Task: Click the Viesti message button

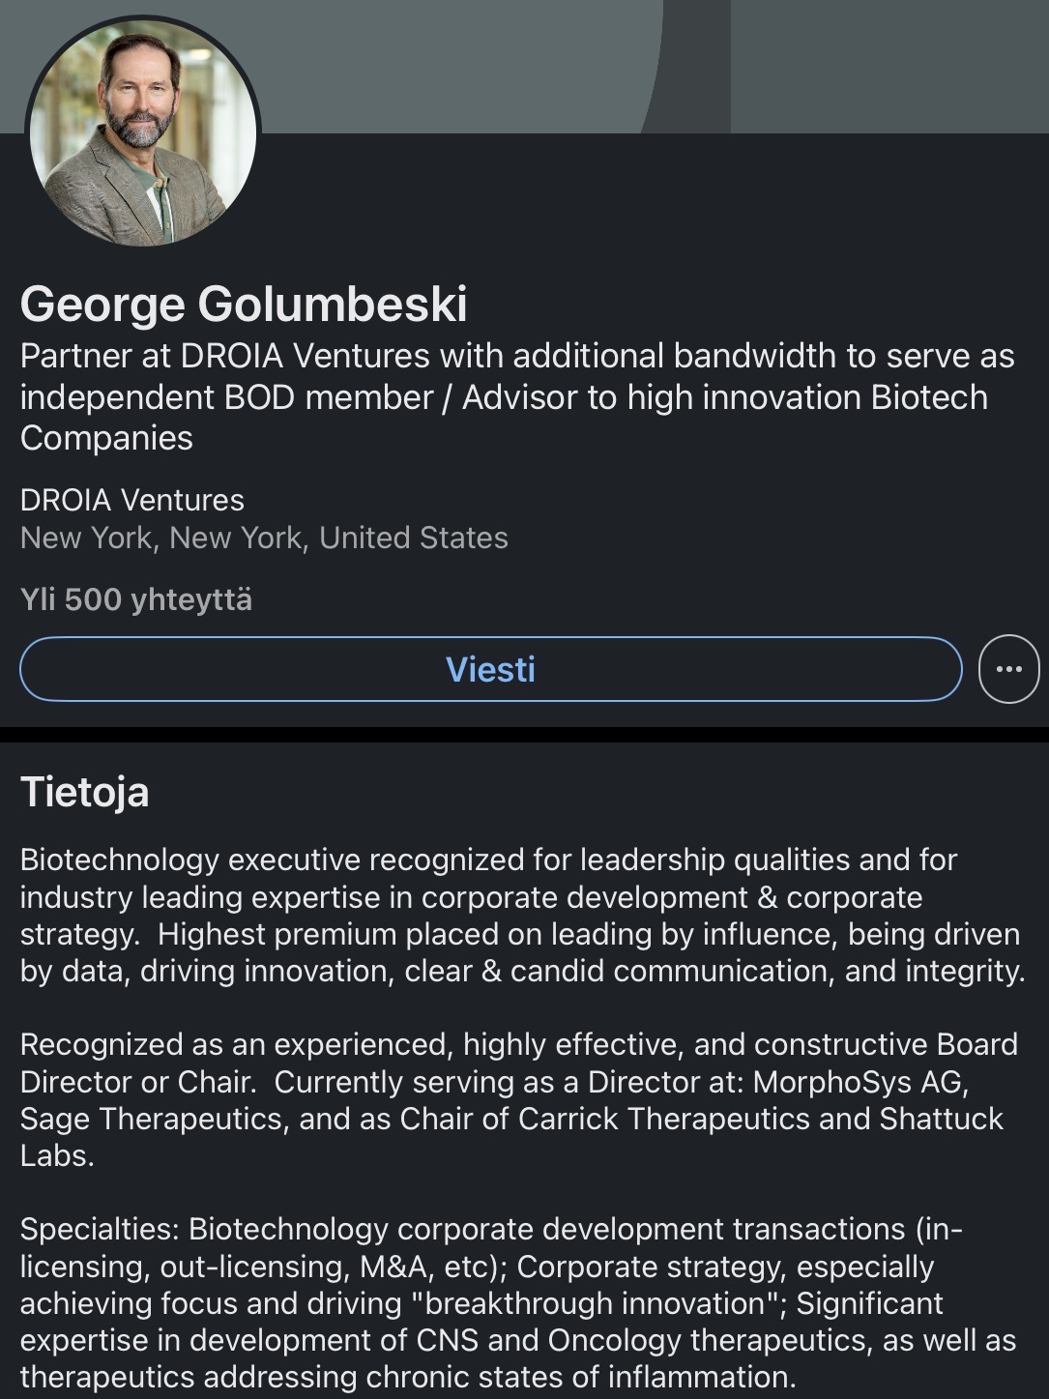Action: [x=490, y=669]
